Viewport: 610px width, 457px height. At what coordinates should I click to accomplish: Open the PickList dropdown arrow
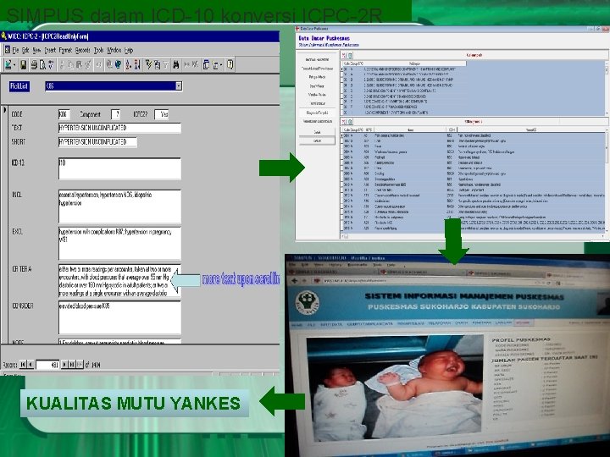[178, 85]
